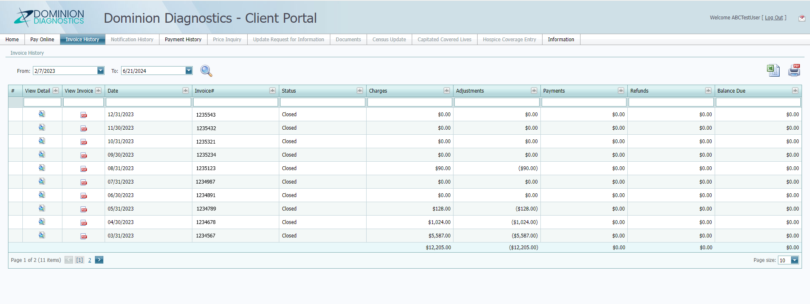Screen dimensions: 810x304
Task: Go to page 2 of results
Action: [89, 260]
